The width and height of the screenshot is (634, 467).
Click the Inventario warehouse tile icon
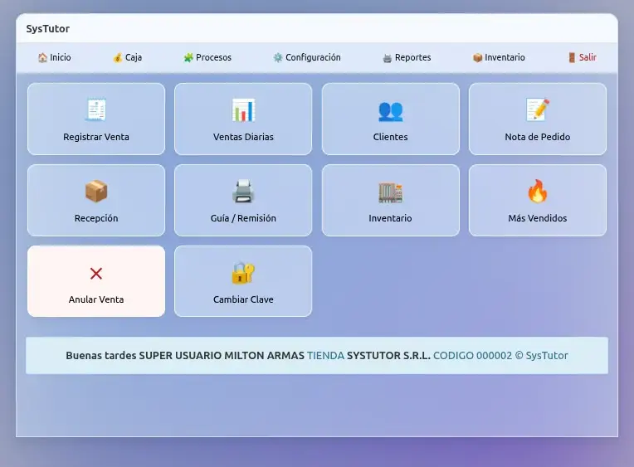[x=390, y=192]
